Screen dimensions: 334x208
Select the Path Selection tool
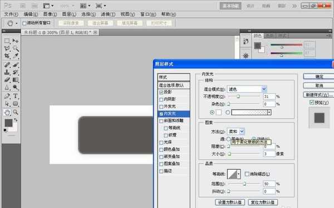coord(7,103)
